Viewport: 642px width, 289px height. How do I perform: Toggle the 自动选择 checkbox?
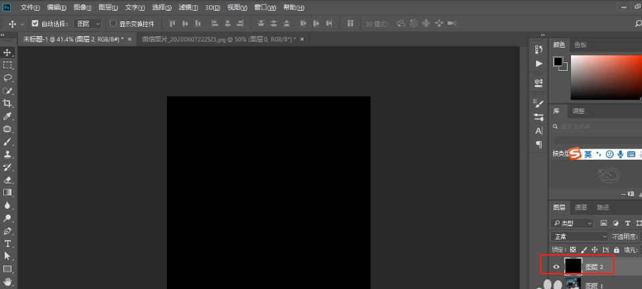36,23
